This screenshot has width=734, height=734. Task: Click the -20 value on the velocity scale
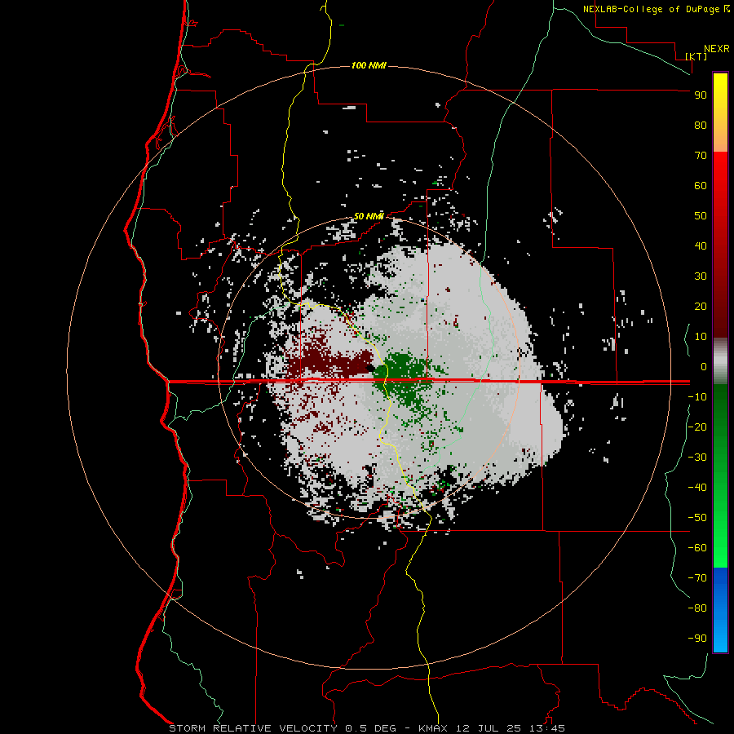(x=697, y=427)
